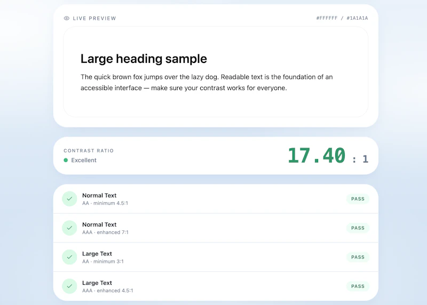Click the ': 1' ratio suffix

click(x=360, y=159)
